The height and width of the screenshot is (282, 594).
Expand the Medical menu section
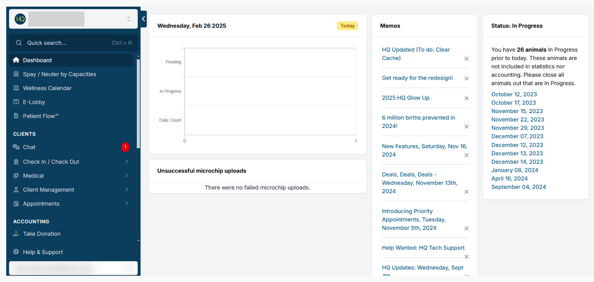tap(127, 176)
